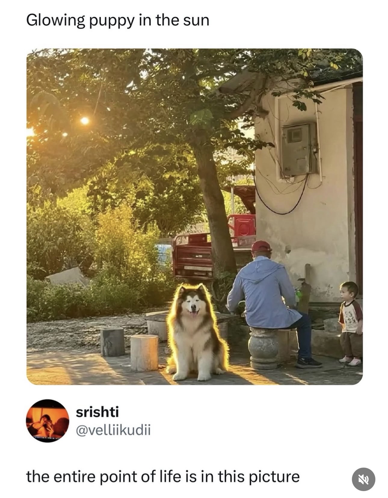Tap the round stone stool under man
Screen dimensions: 388x498
tap(264, 348)
